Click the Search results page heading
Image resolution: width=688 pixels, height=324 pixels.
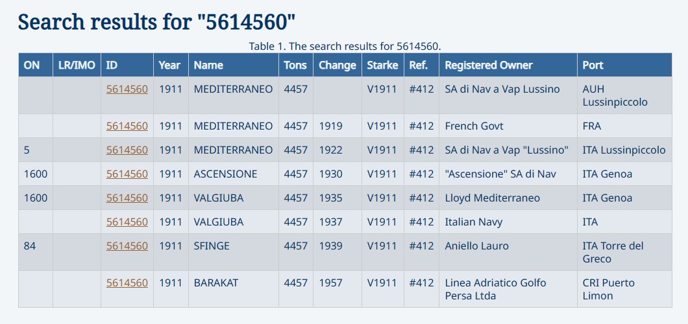(156, 21)
